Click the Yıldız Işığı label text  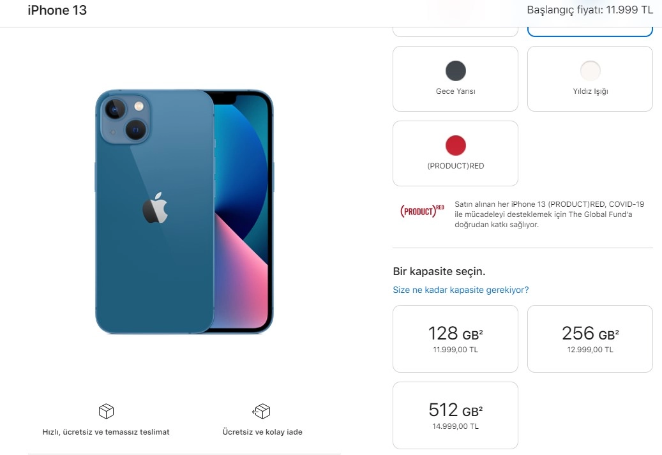coord(591,91)
